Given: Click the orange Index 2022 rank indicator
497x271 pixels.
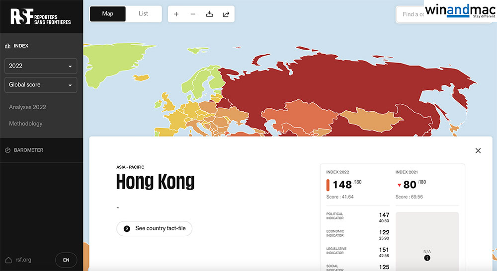Looking at the screenshot, I should [328, 185].
